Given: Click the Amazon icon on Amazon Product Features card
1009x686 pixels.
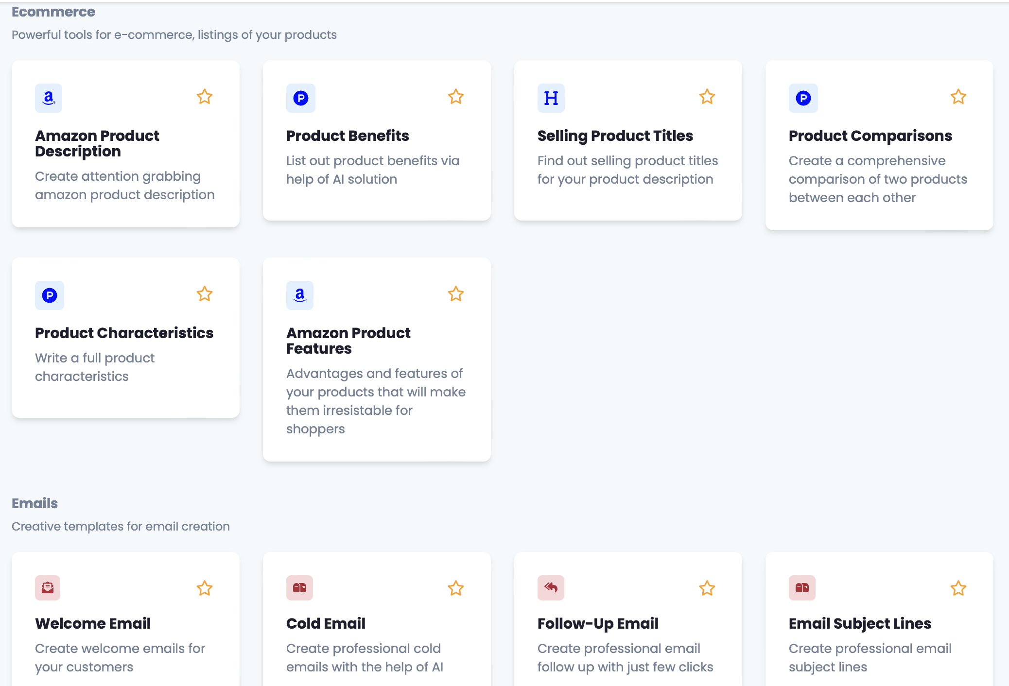Looking at the screenshot, I should (300, 295).
